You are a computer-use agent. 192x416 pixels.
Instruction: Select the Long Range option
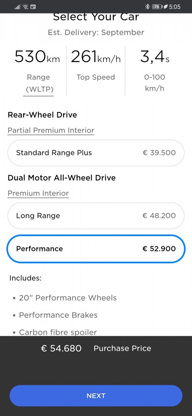point(96,216)
